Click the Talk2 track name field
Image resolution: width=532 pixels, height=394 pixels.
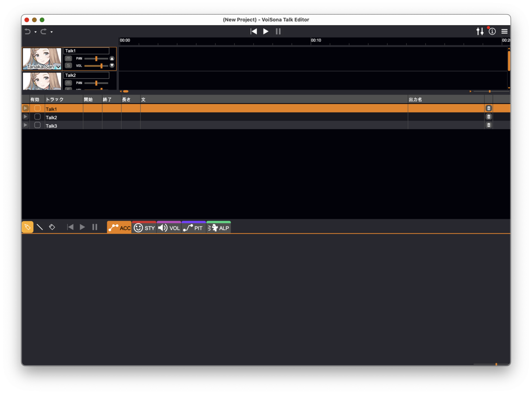coord(86,75)
